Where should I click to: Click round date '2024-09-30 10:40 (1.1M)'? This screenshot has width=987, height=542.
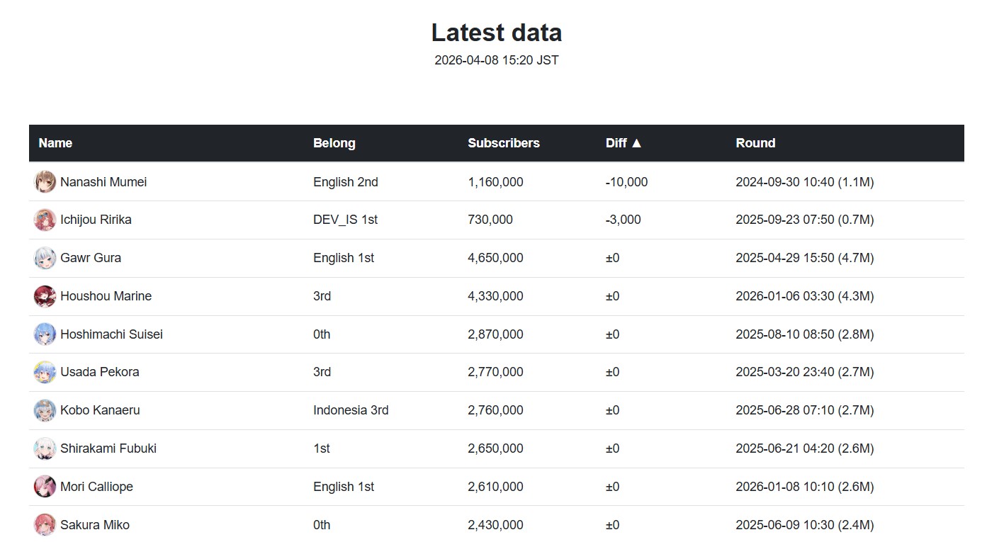[x=805, y=182]
